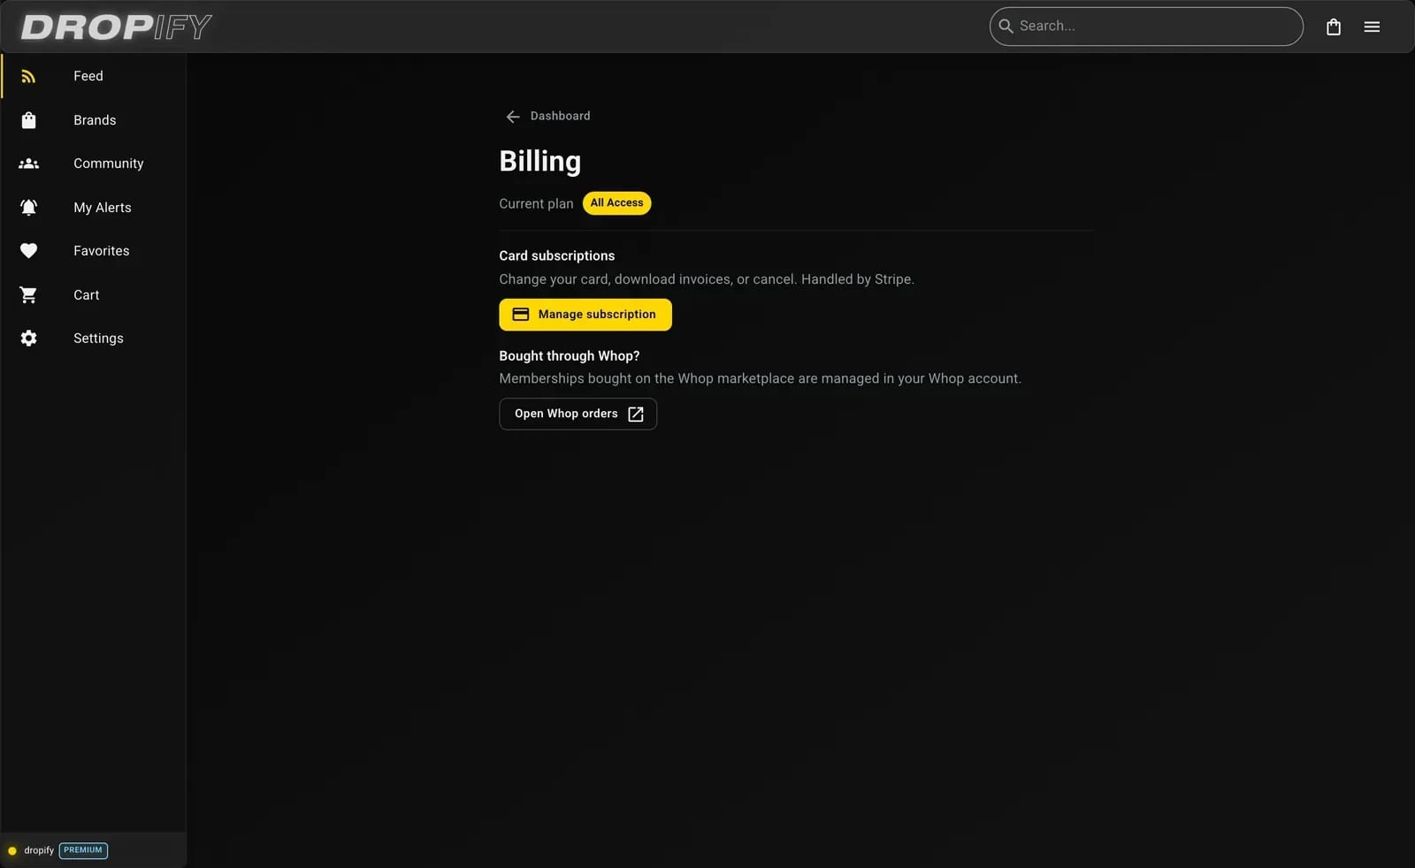The width and height of the screenshot is (1415, 868).
Task: Click the Billing page heading
Action: (540, 161)
